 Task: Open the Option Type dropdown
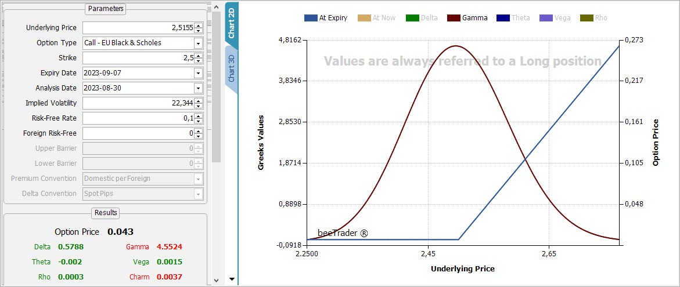tap(198, 43)
